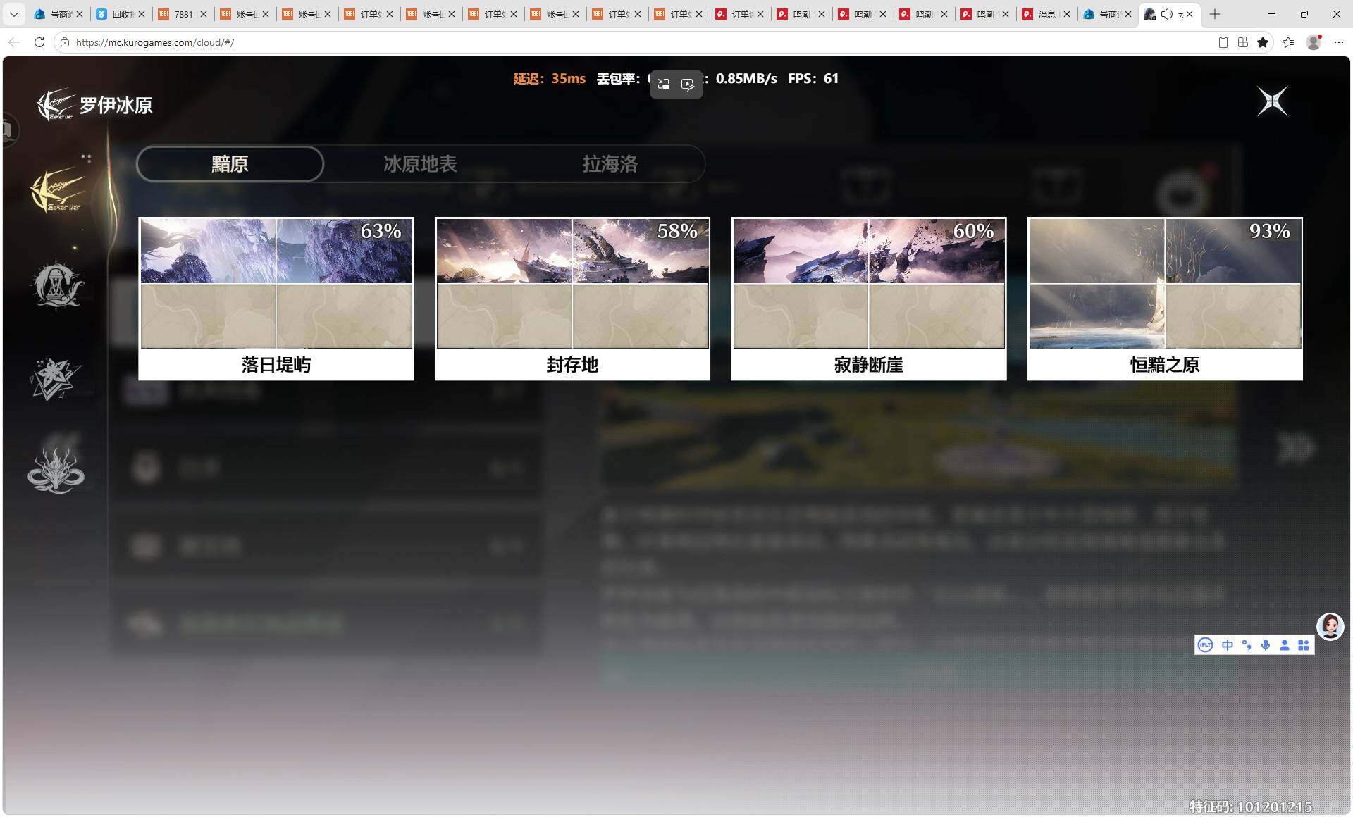Switch to the 7881- browser tab
The height and width of the screenshot is (817, 1353).
point(183,14)
